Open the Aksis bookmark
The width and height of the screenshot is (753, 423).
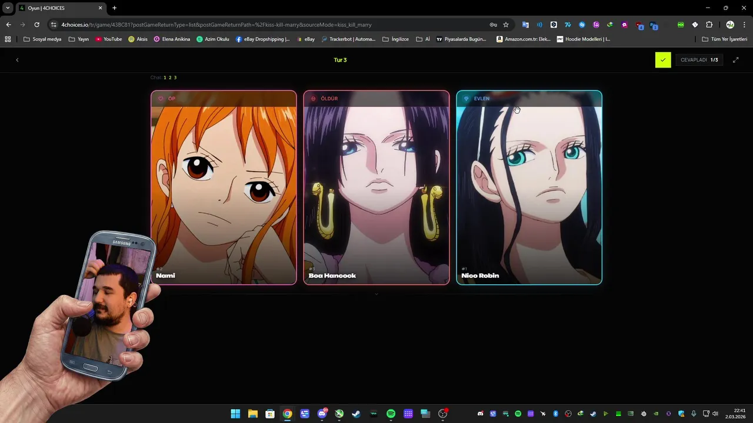(x=138, y=39)
